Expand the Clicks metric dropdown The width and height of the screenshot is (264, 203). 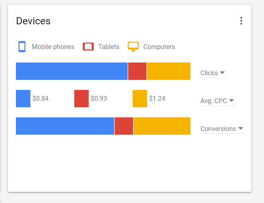click(213, 73)
